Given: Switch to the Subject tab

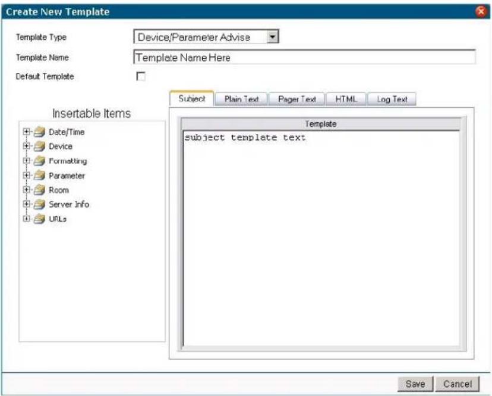Looking at the screenshot, I should pyautogui.click(x=192, y=99).
